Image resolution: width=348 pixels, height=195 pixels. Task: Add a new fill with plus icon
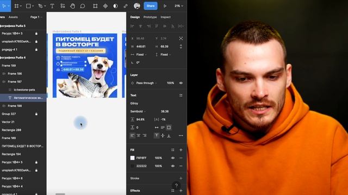pos(181,150)
